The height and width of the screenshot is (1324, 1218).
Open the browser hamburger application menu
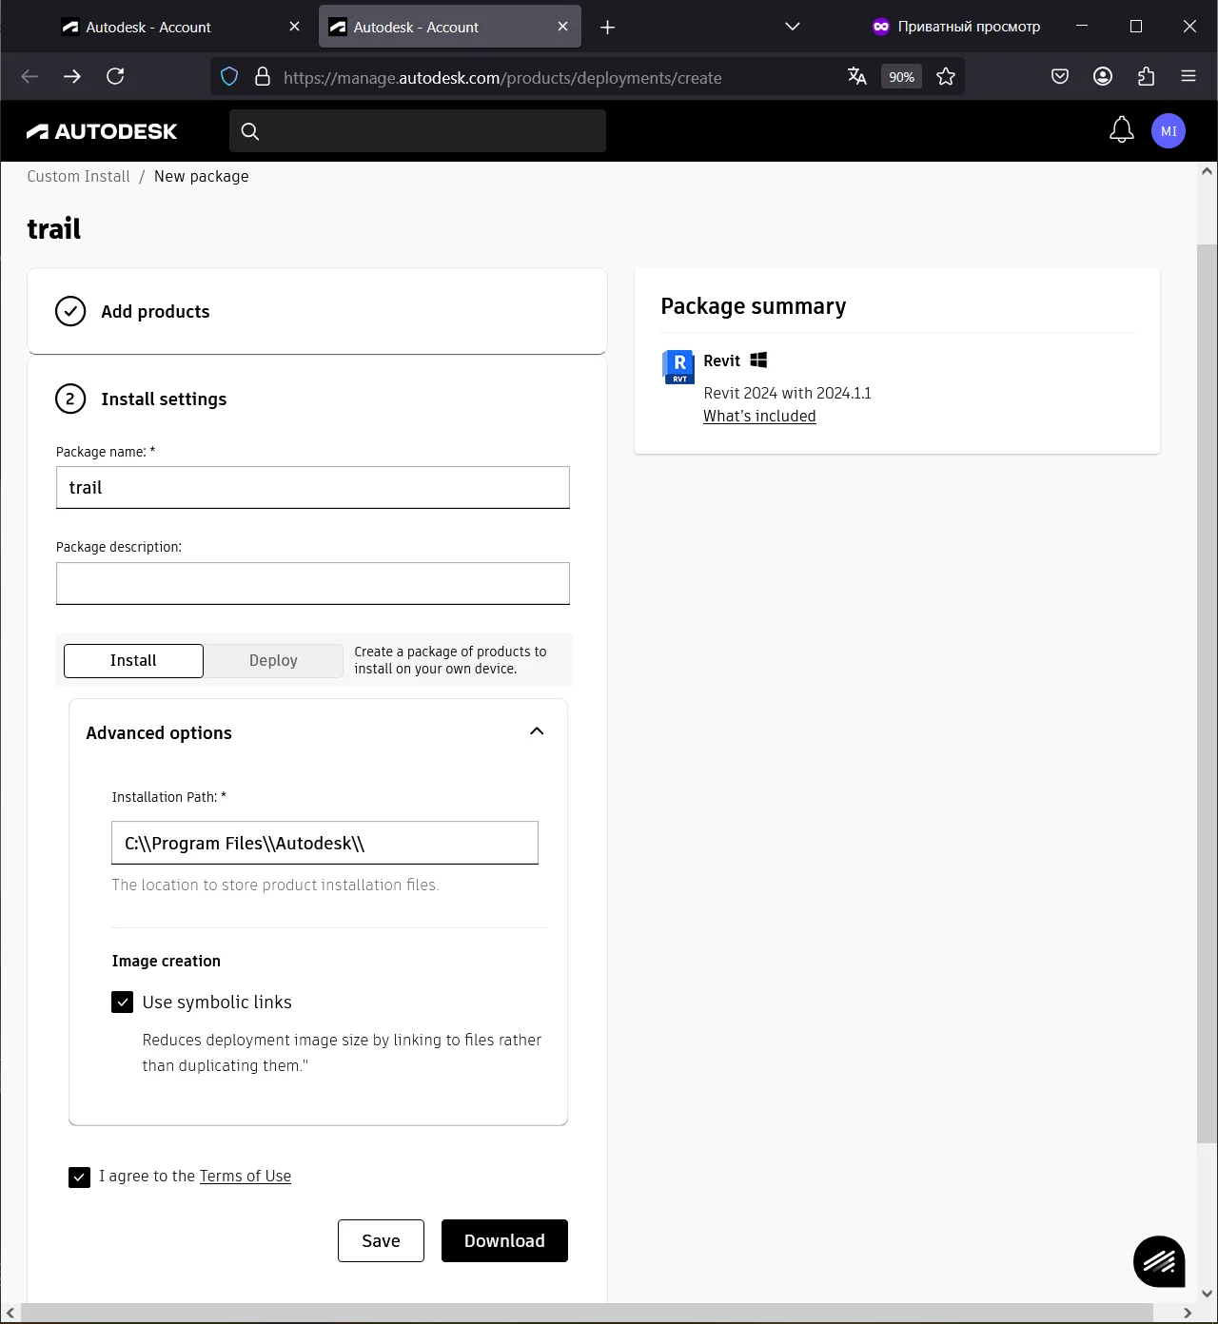1188,77
